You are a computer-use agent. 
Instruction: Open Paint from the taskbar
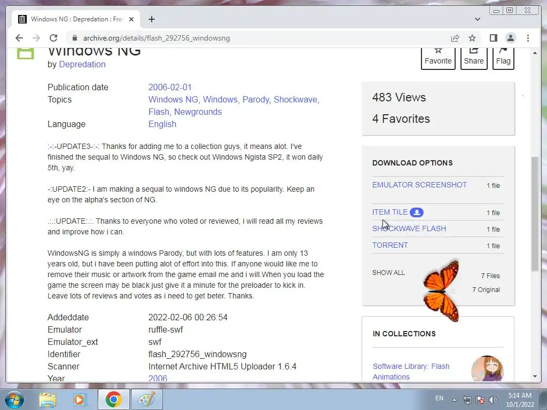[146, 399]
